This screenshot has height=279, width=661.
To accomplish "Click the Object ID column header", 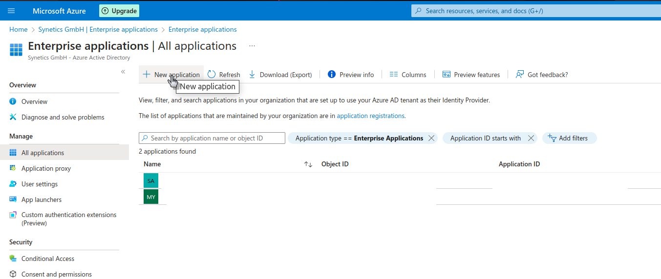I will (335, 164).
